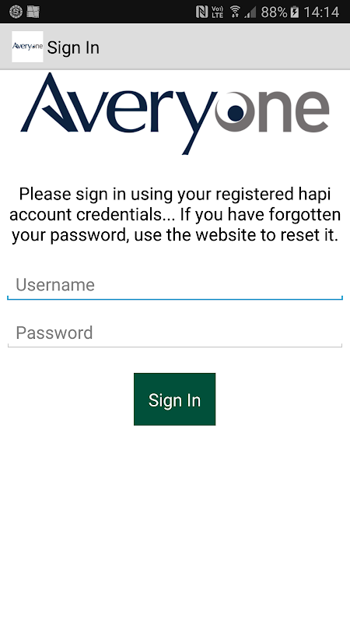Screen dimensions: 350x623
Task: Tap the circular dot emblem in logo
Action: 235,112
